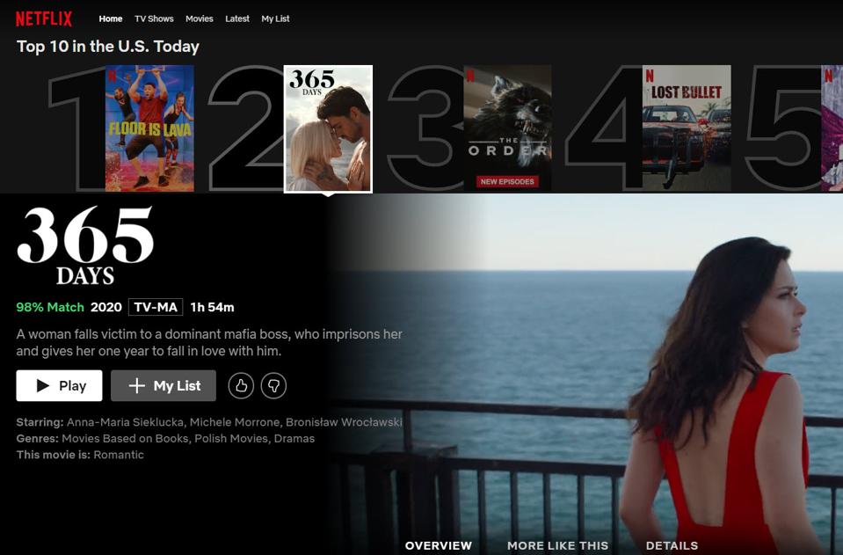Play the 365 Days movie
This screenshot has height=555, width=843.
click(59, 385)
